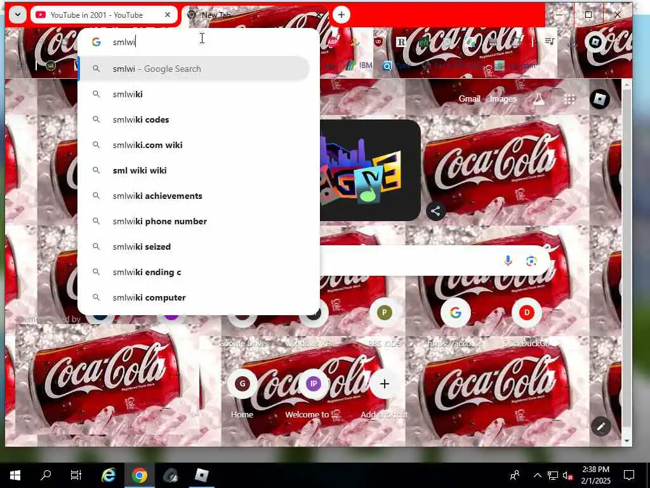Screen dimensions: 650x488
Task: Open the clock showing 2:38 PM
Action: point(595,475)
